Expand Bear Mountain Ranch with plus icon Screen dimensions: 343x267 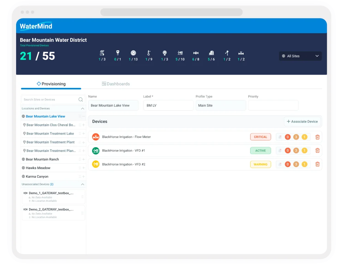click(x=84, y=159)
